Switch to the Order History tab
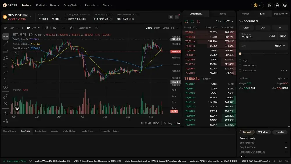 [70, 131]
